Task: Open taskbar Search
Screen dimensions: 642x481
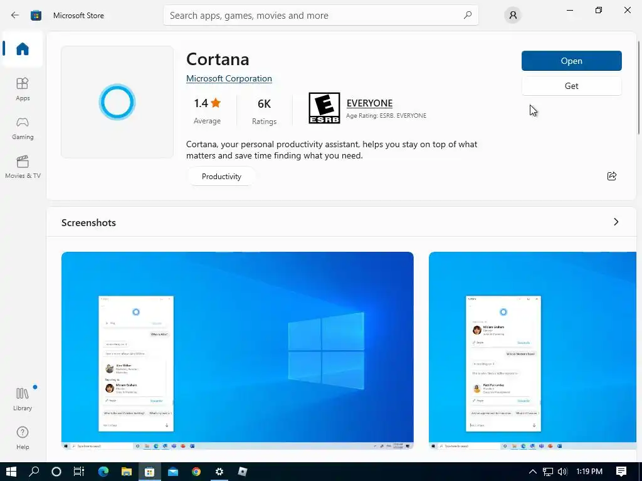Action: [x=34, y=472]
